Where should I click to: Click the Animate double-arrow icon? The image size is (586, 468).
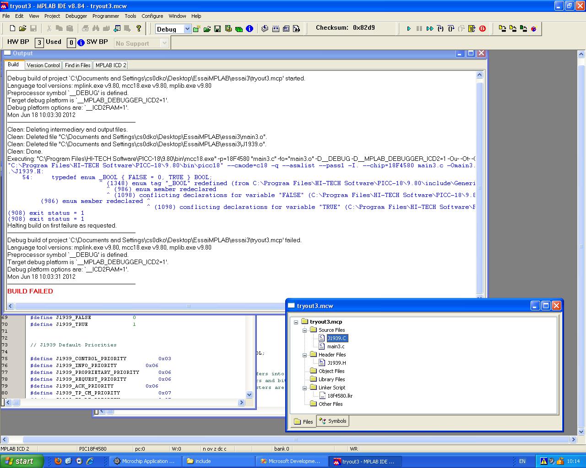pyautogui.click(x=429, y=28)
